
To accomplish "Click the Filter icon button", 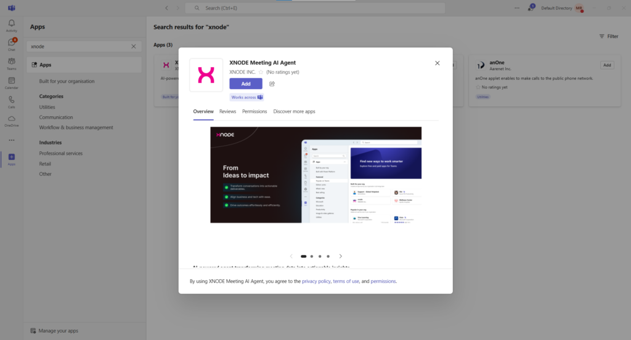I will (x=608, y=36).
